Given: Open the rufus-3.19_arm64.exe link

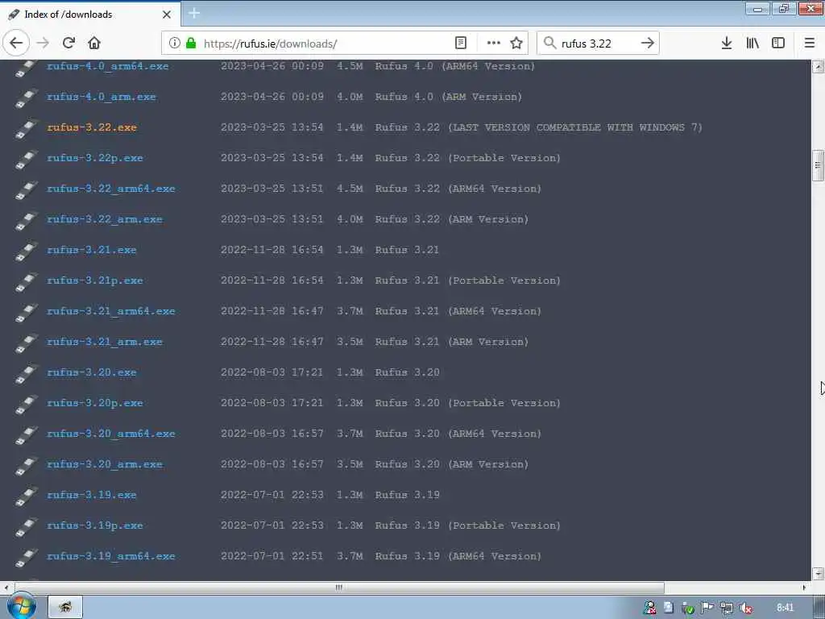Looking at the screenshot, I should click(x=111, y=556).
